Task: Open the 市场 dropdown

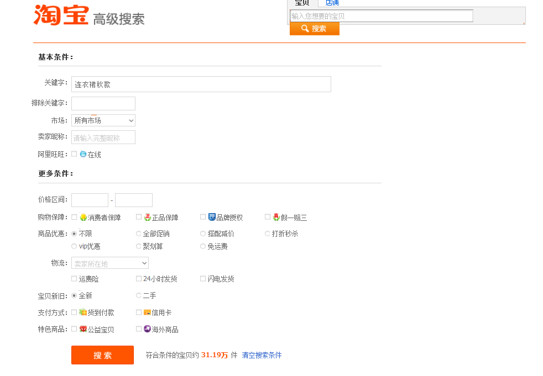Action: pyautogui.click(x=103, y=120)
